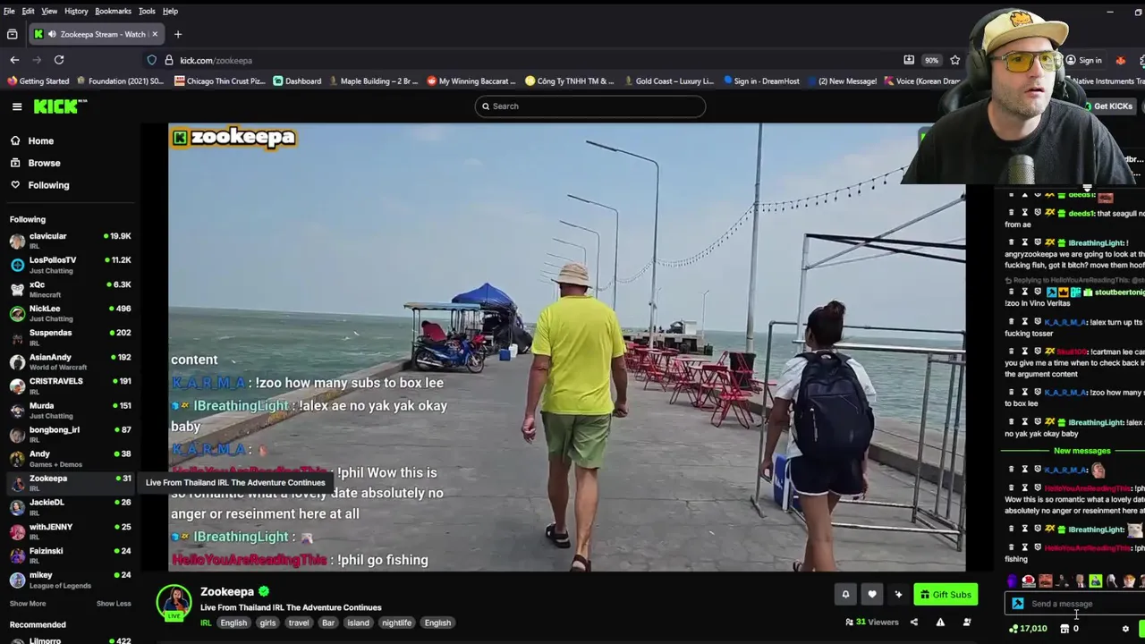Open the Bookmarks menu
The height and width of the screenshot is (644, 1145).
coord(113,11)
